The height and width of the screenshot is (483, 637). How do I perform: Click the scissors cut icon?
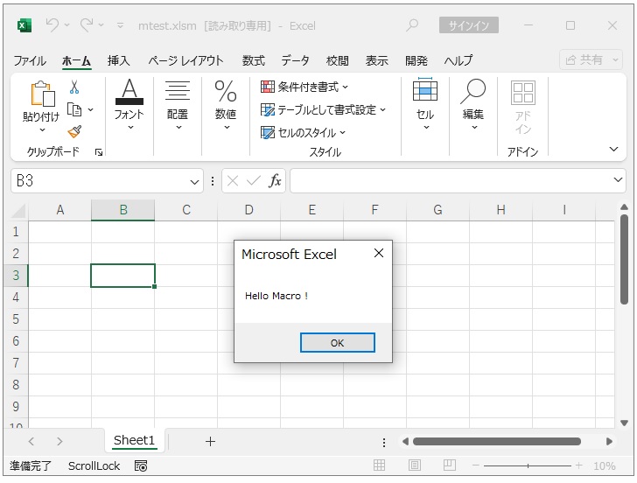click(x=74, y=87)
